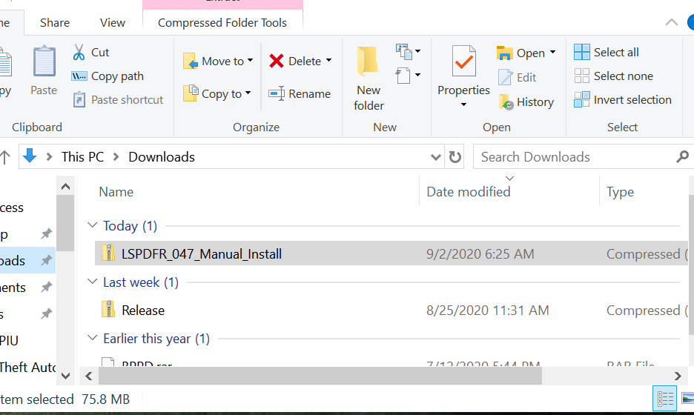The height and width of the screenshot is (415, 694).
Task: Select the LSPDFR_047_Manual_Install file
Action: tap(202, 254)
